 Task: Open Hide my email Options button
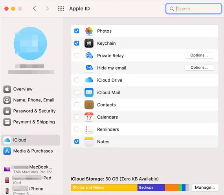(199, 68)
